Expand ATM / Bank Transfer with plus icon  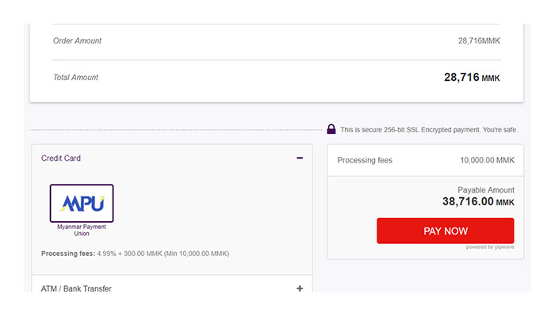(300, 288)
